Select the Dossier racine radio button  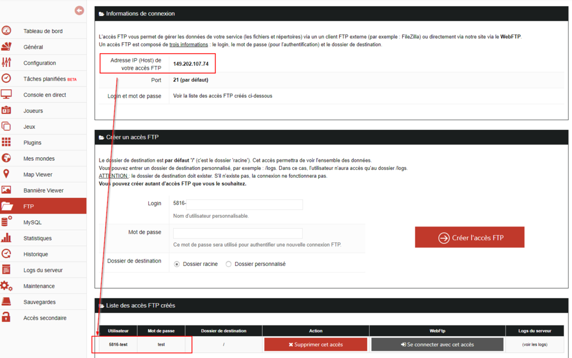[x=177, y=264]
